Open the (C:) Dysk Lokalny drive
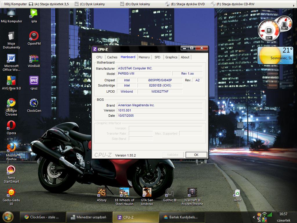Screen dimensions: 297x223 (90, 4)
